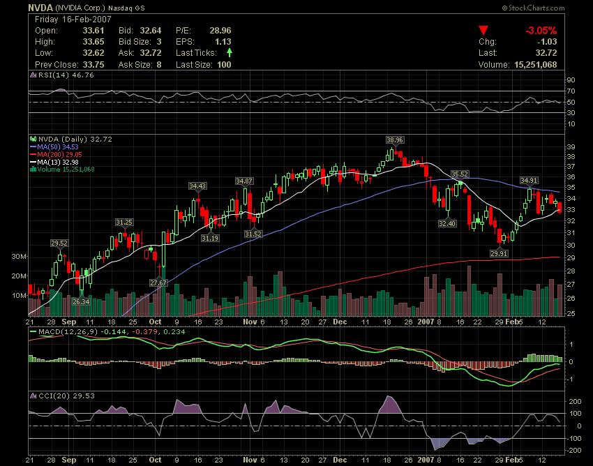Click the NVDA (Daily) 32.72 legend label
The width and height of the screenshot is (593, 466).
pos(75,140)
